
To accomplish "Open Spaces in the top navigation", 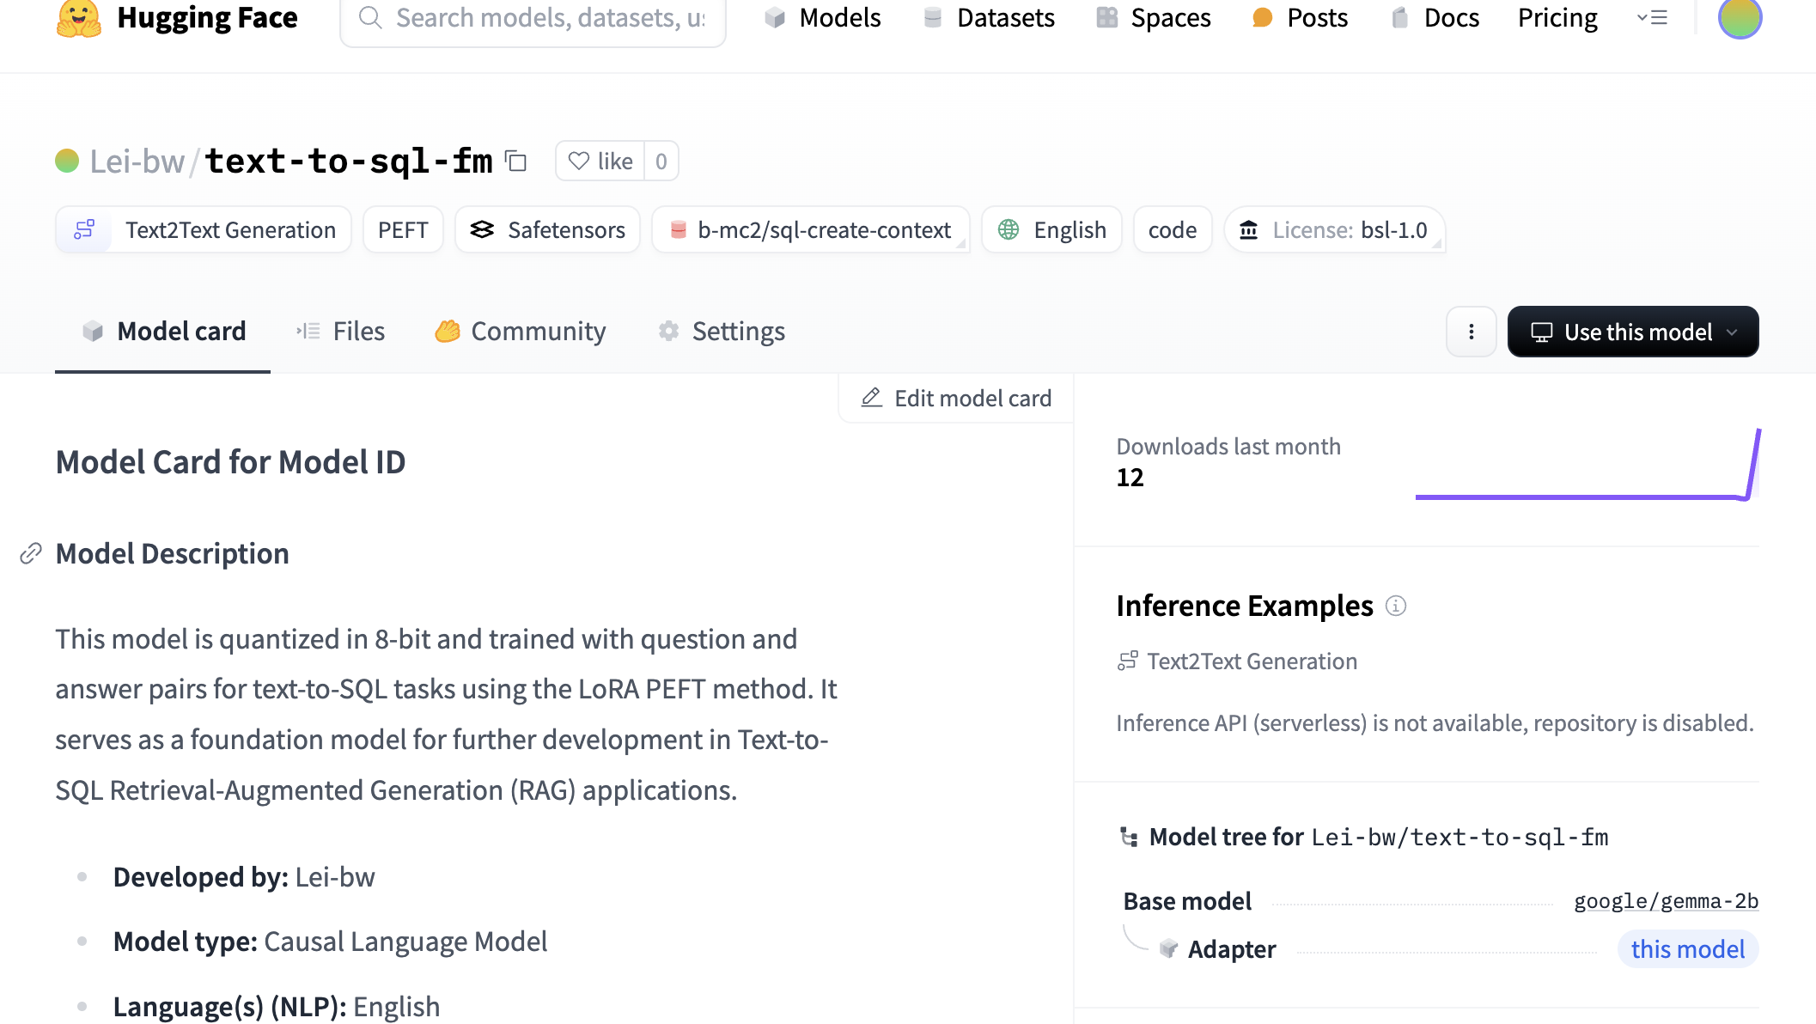I will [1154, 17].
